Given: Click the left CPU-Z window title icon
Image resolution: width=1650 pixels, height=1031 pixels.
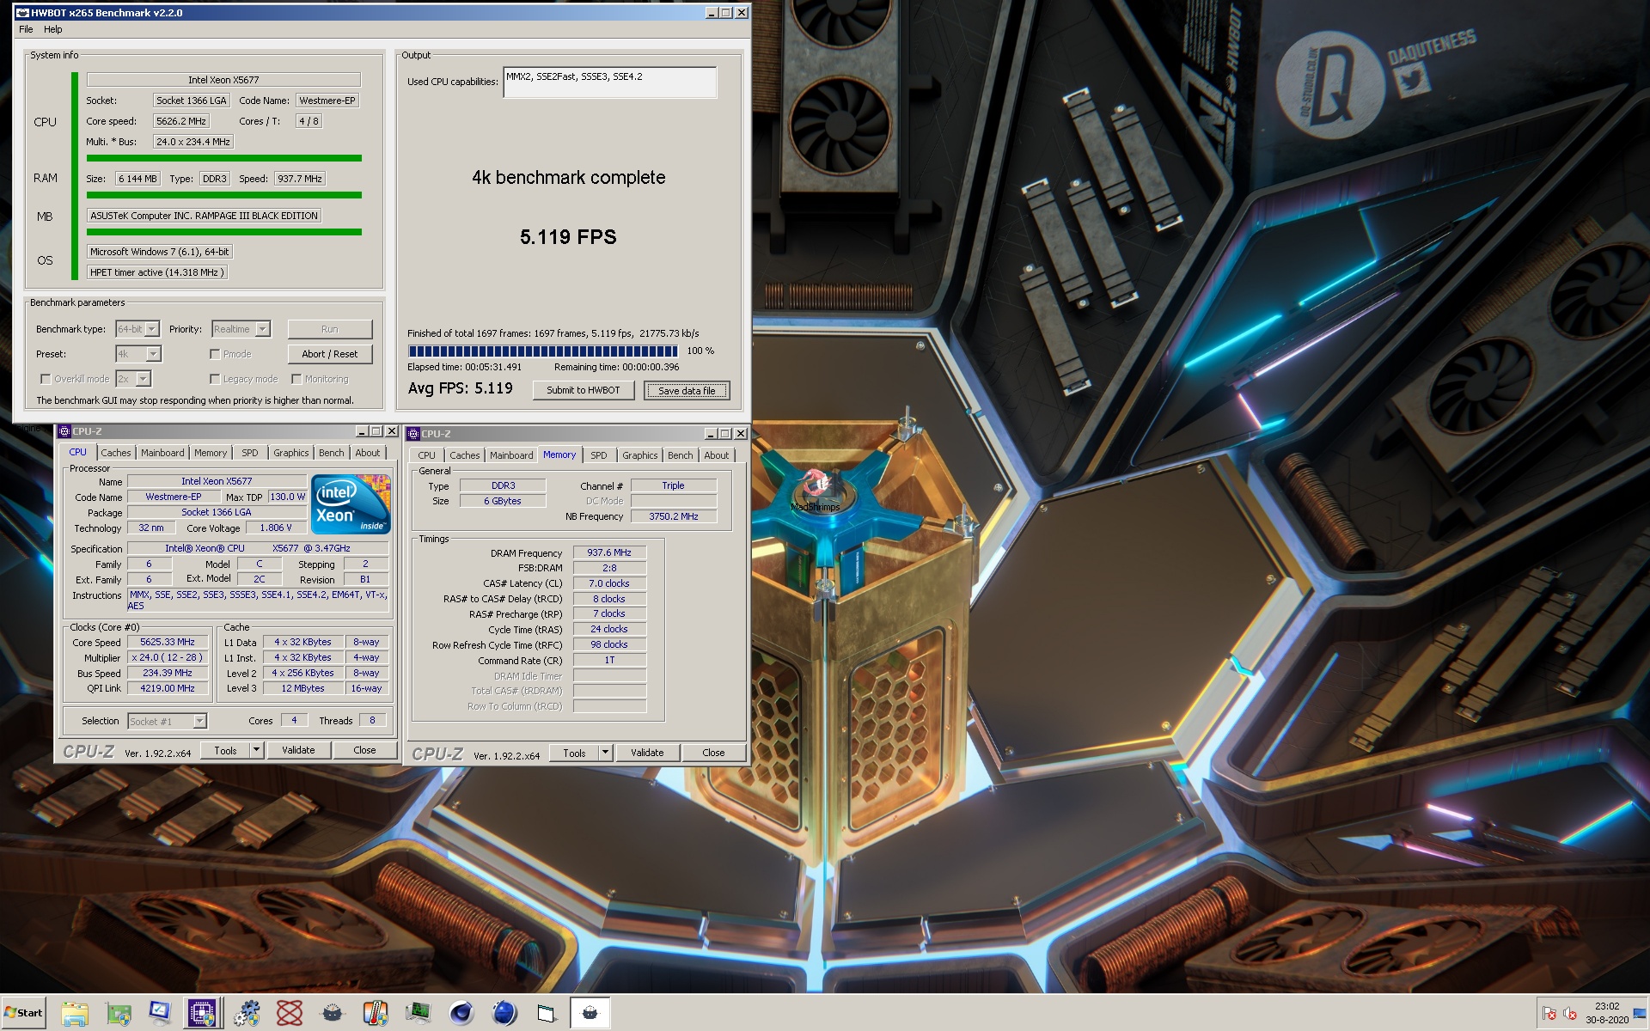Looking at the screenshot, I should point(64,431).
